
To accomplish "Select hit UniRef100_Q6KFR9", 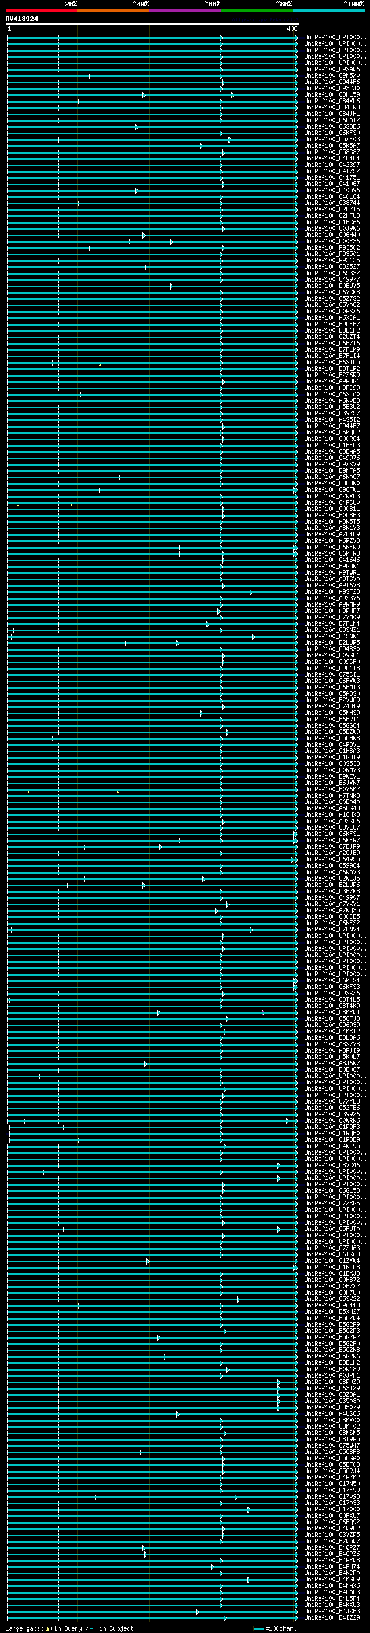I will [x=332, y=547].
